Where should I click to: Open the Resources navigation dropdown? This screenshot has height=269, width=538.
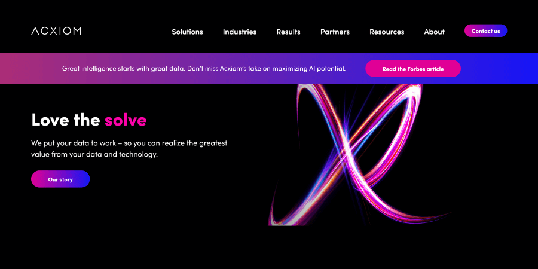click(x=386, y=32)
